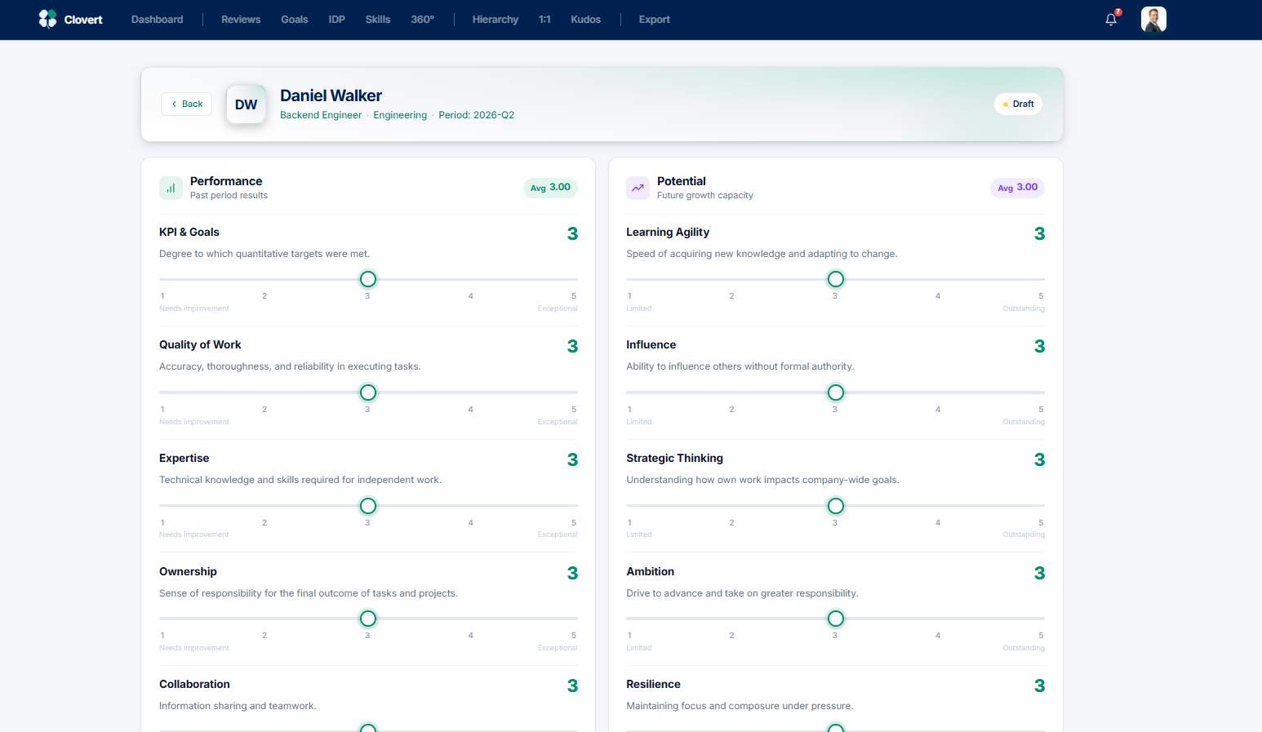The width and height of the screenshot is (1262, 732).
Task: Select tick 1 on Quality of Work scale
Action: [x=162, y=410]
